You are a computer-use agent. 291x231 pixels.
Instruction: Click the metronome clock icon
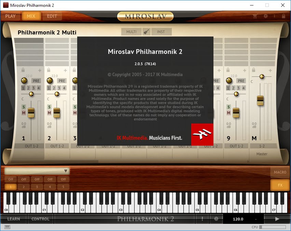point(216,219)
